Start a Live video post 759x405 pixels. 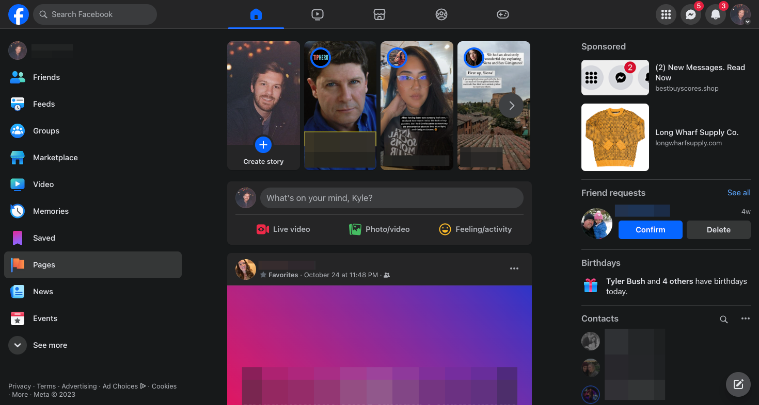(x=283, y=229)
